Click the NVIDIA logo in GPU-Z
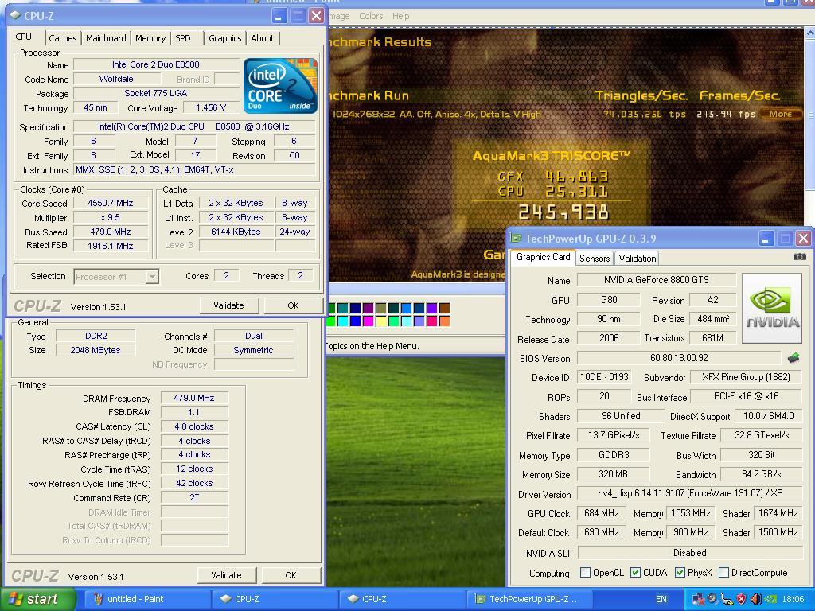The width and height of the screenshot is (815, 611). (x=772, y=308)
